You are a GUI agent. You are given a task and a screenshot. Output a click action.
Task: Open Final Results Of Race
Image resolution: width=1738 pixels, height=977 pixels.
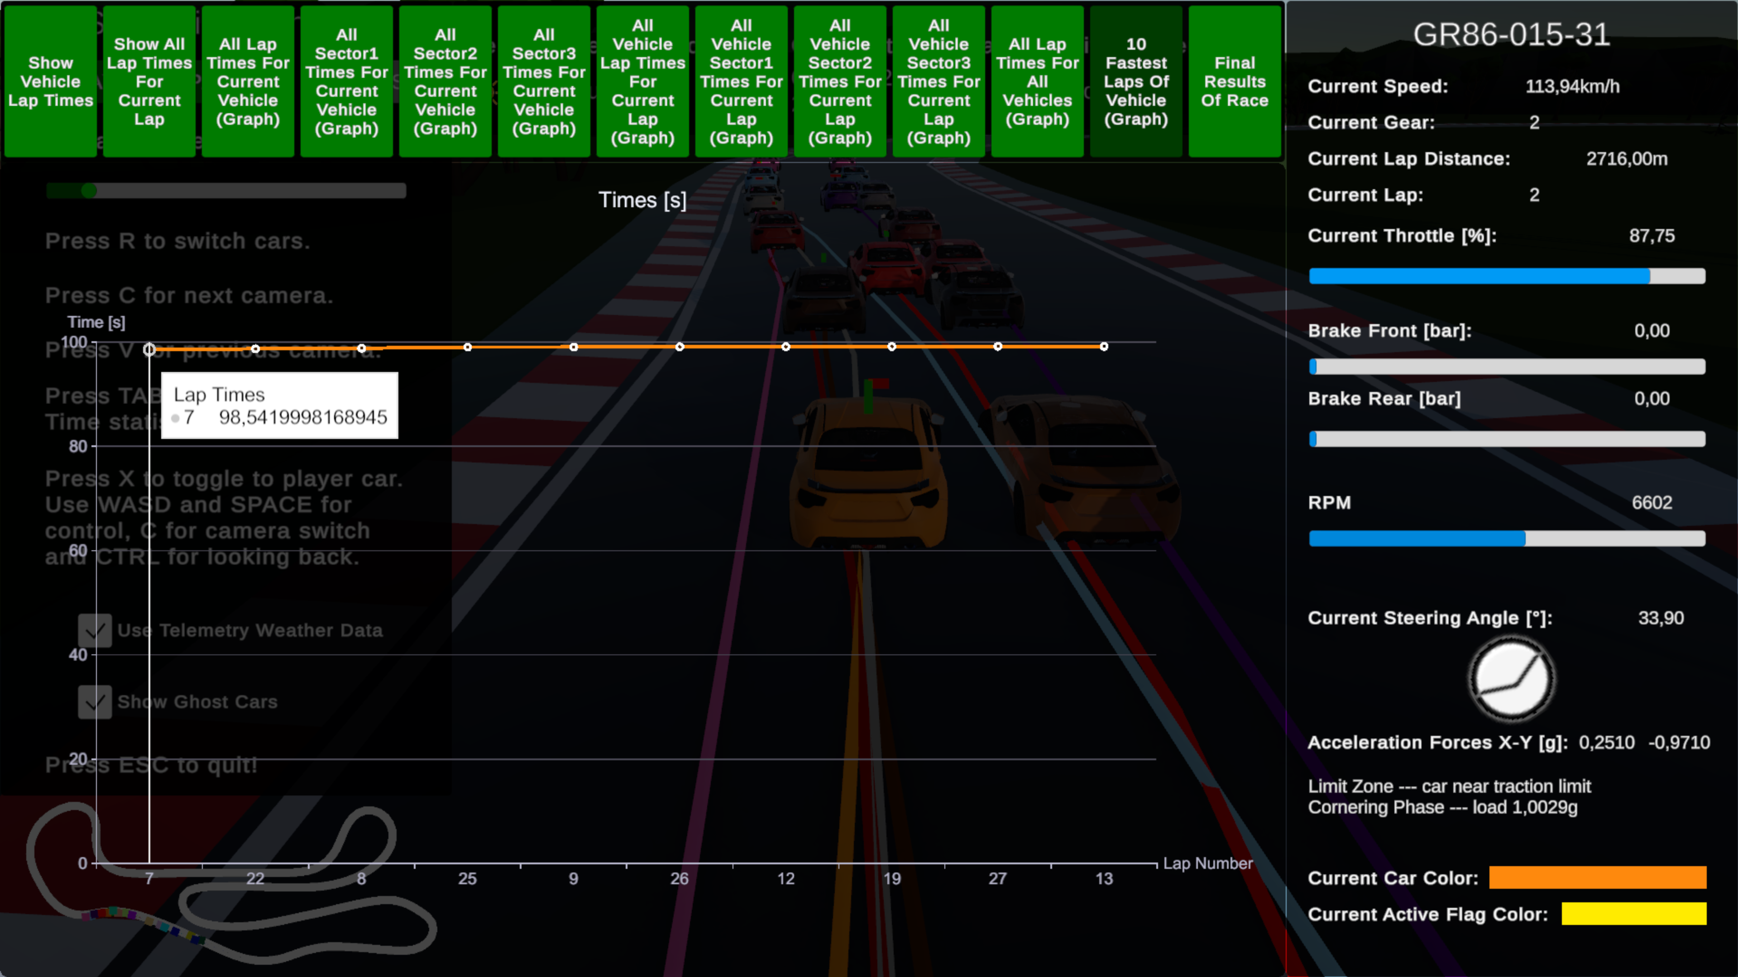1235,81
